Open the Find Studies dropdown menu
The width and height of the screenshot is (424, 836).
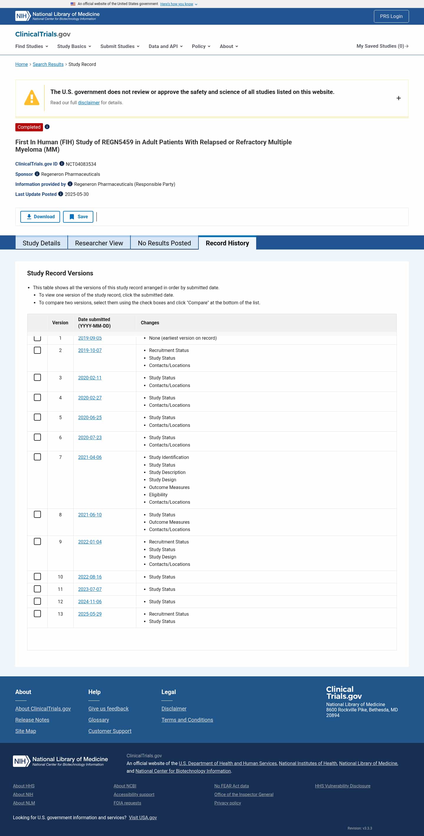click(x=32, y=47)
